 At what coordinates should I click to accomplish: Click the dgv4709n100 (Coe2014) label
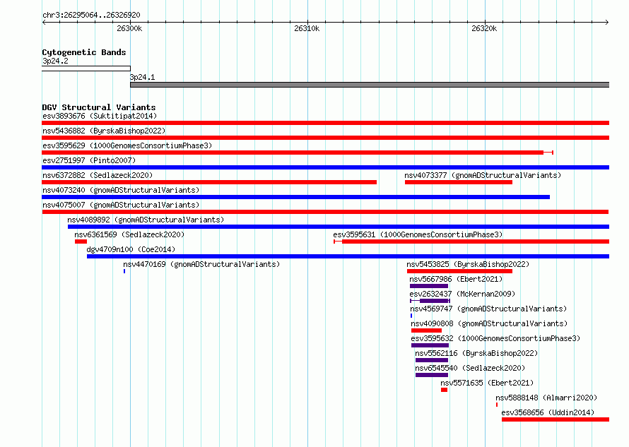(x=131, y=249)
